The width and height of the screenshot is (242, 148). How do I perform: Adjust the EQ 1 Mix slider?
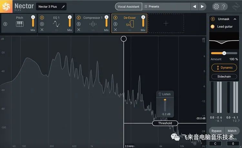click(x=70, y=21)
